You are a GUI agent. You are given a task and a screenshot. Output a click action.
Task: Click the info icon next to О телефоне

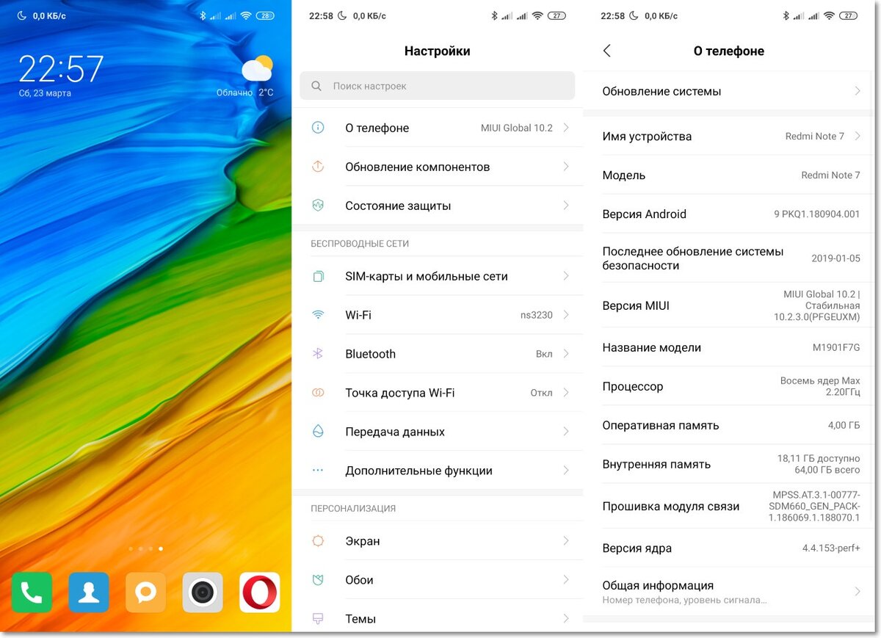318,127
